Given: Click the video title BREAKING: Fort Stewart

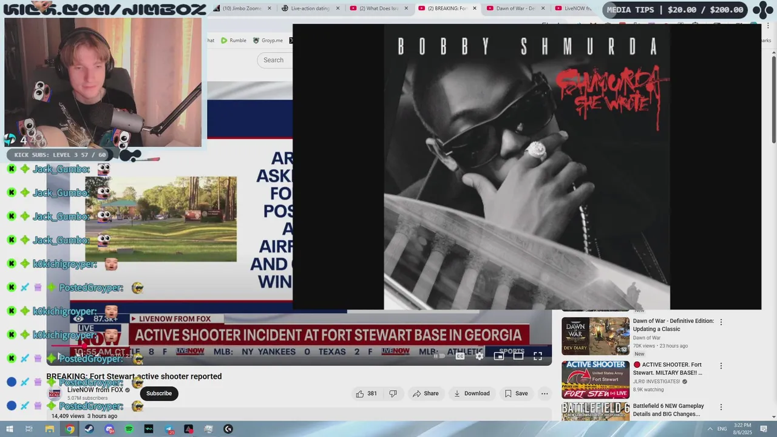Looking at the screenshot, I should 134,376.
